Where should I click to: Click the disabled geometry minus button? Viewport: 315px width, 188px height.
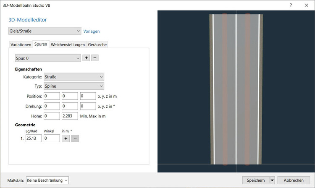[x=75, y=138]
